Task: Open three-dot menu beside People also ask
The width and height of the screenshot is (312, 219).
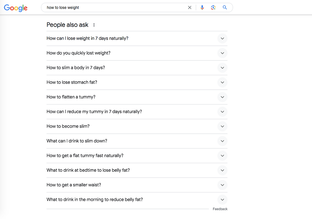Action: point(94,25)
